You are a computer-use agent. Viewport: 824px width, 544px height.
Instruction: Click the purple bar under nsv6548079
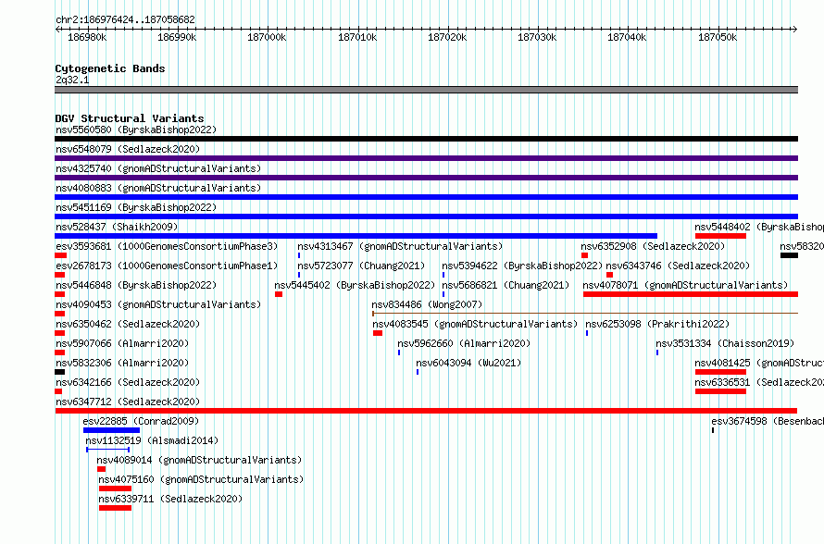pos(426,158)
